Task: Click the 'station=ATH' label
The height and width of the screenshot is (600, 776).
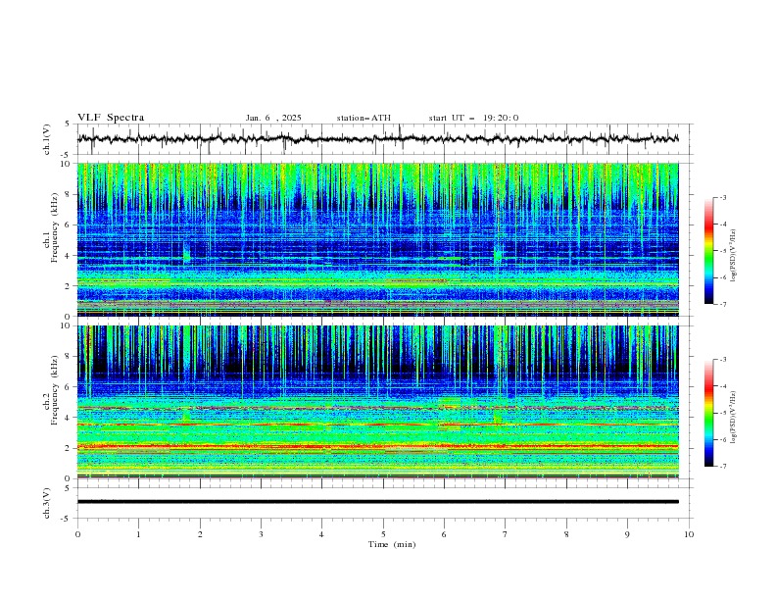Action: pos(364,118)
